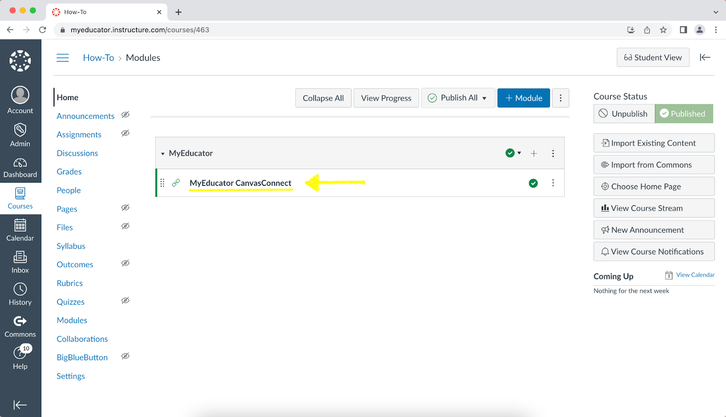Click Unpublish course status button

point(624,114)
